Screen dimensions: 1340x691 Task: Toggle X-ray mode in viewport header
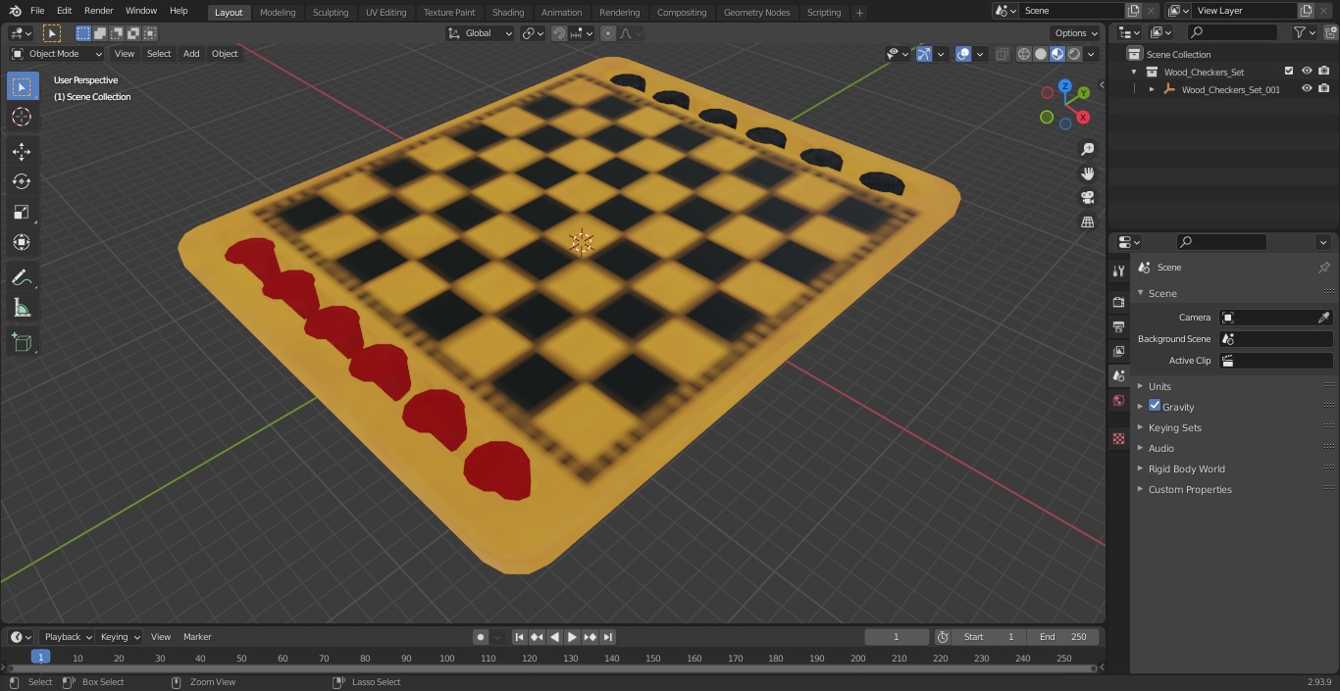coord(1002,54)
